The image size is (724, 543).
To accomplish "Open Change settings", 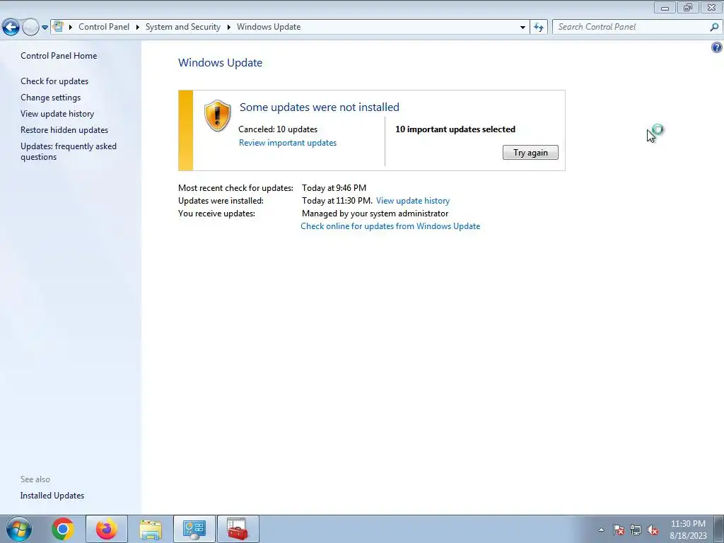I will (50, 98).
